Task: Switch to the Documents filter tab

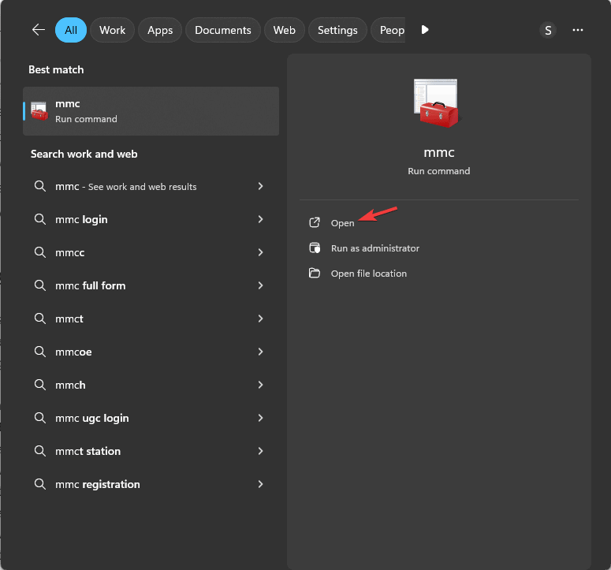Action: [223, 30]
